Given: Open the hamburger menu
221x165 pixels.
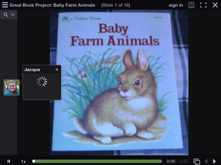Looking at the screenshot, I should (x=5, y=5).
